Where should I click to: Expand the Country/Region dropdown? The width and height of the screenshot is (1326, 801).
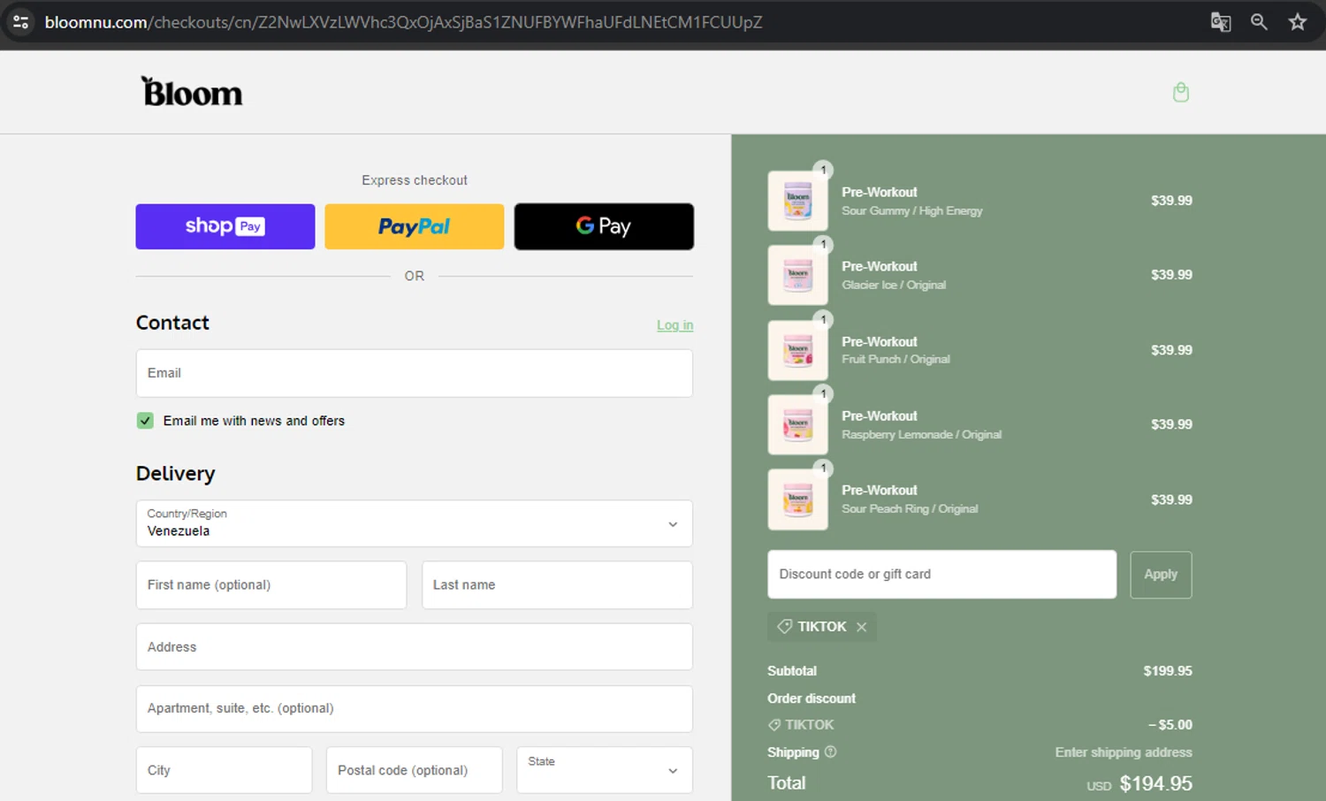(414, 523)
